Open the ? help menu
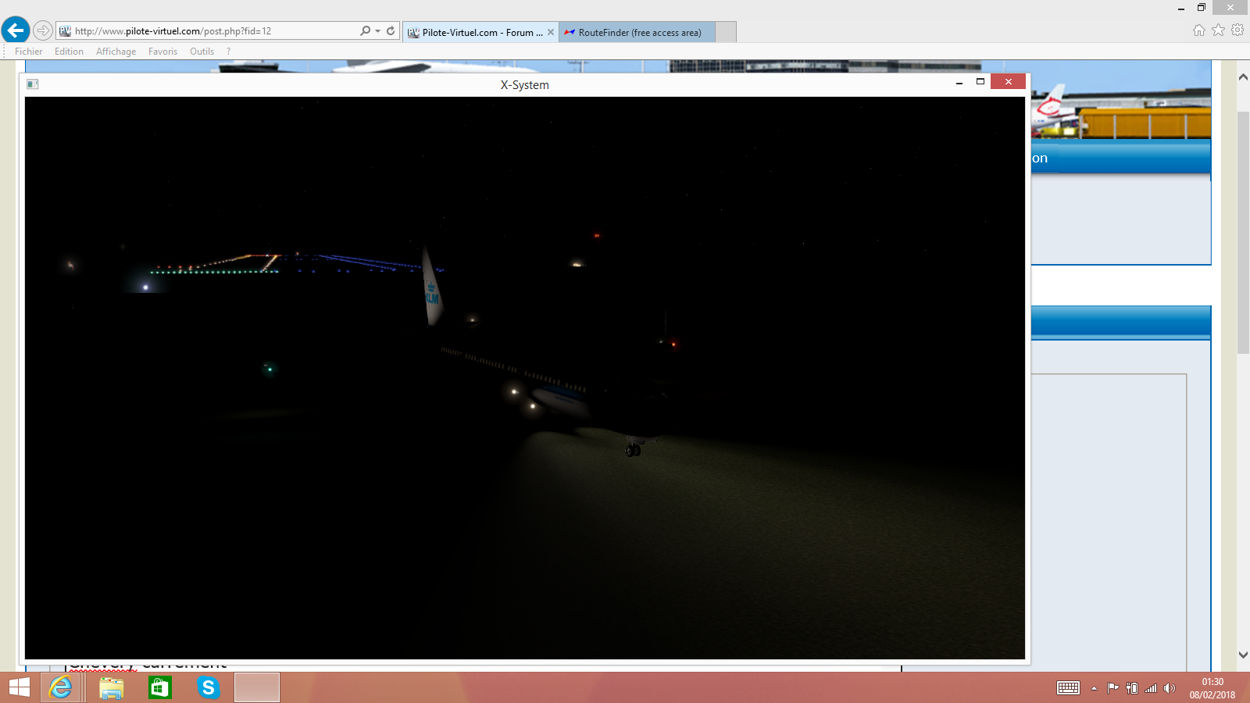The image size is (1250, 703). click(228, 52)
